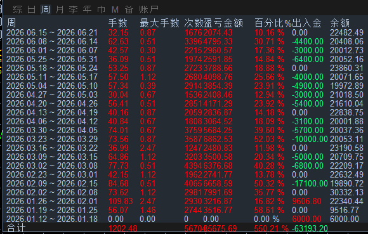
Task: Select week row 2026.05.11 ~ 2026.05.17
Action: click(185, 77)
